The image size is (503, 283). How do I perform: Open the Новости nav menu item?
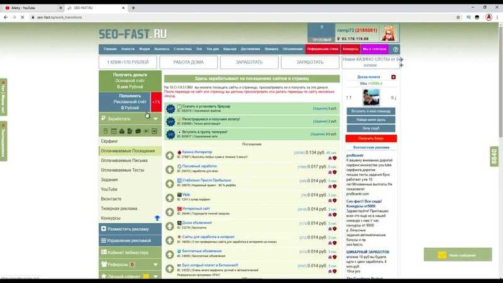point(128,49)
